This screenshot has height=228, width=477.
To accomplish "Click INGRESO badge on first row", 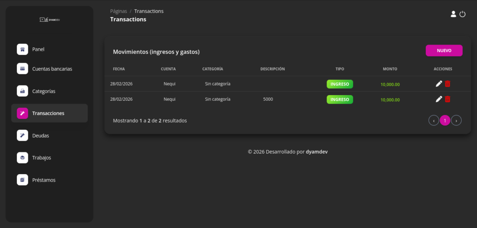I will (x=340, y=84).
